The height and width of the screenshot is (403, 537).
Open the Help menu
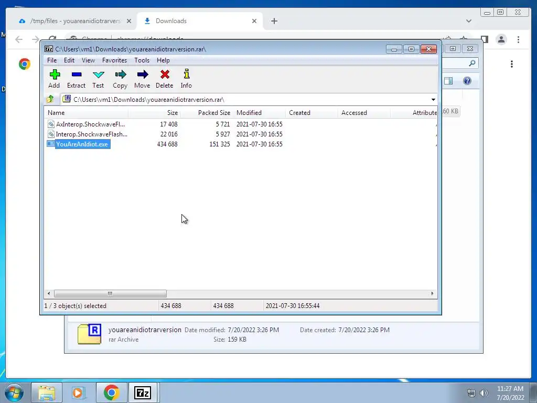[x=164, y=60]
